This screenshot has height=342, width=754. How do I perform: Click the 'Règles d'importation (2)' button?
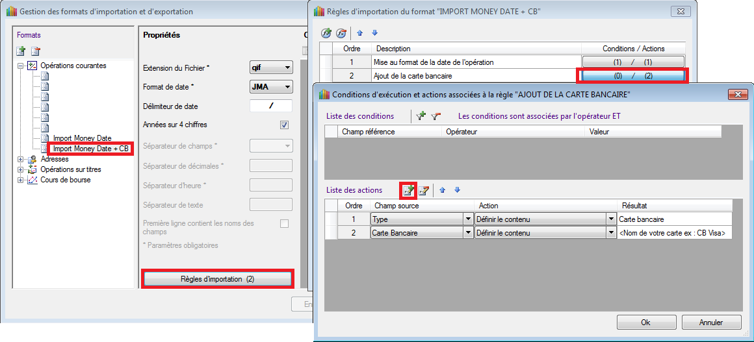click(x=217, y=279)
